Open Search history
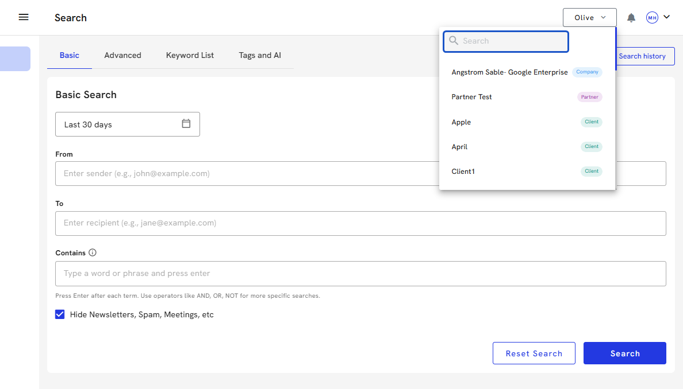 click(x=642, y=56)
